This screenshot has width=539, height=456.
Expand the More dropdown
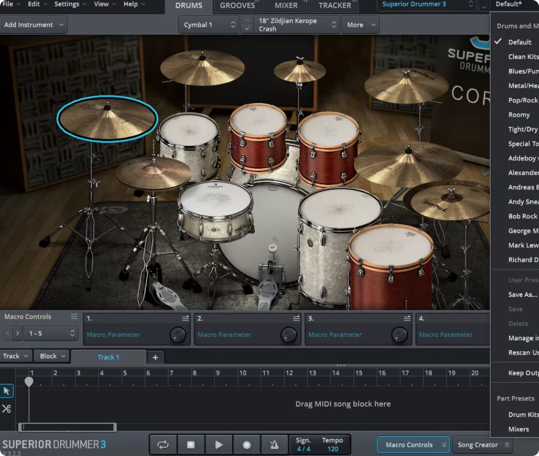pyautogui.click(x=360, y=25)
